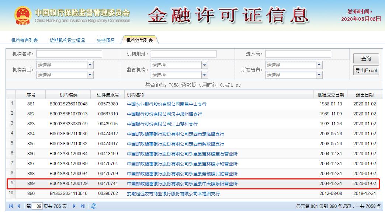This screenshot has width=385, height=213.
Task: Click the national emblem logo
Action: (x=23, y=15)
